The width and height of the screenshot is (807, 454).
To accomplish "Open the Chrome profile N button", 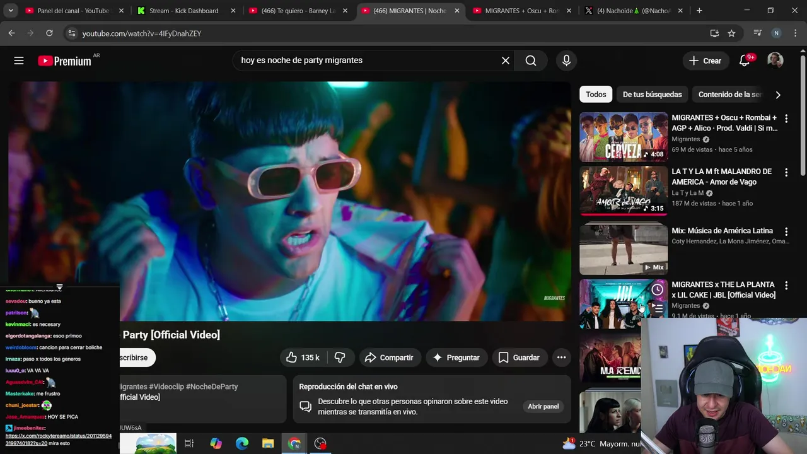I will coord(776,33).
